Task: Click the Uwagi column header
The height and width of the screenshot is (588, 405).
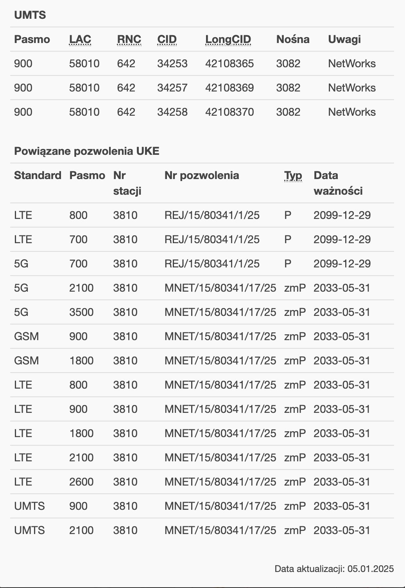Action: tap(344, 39)
